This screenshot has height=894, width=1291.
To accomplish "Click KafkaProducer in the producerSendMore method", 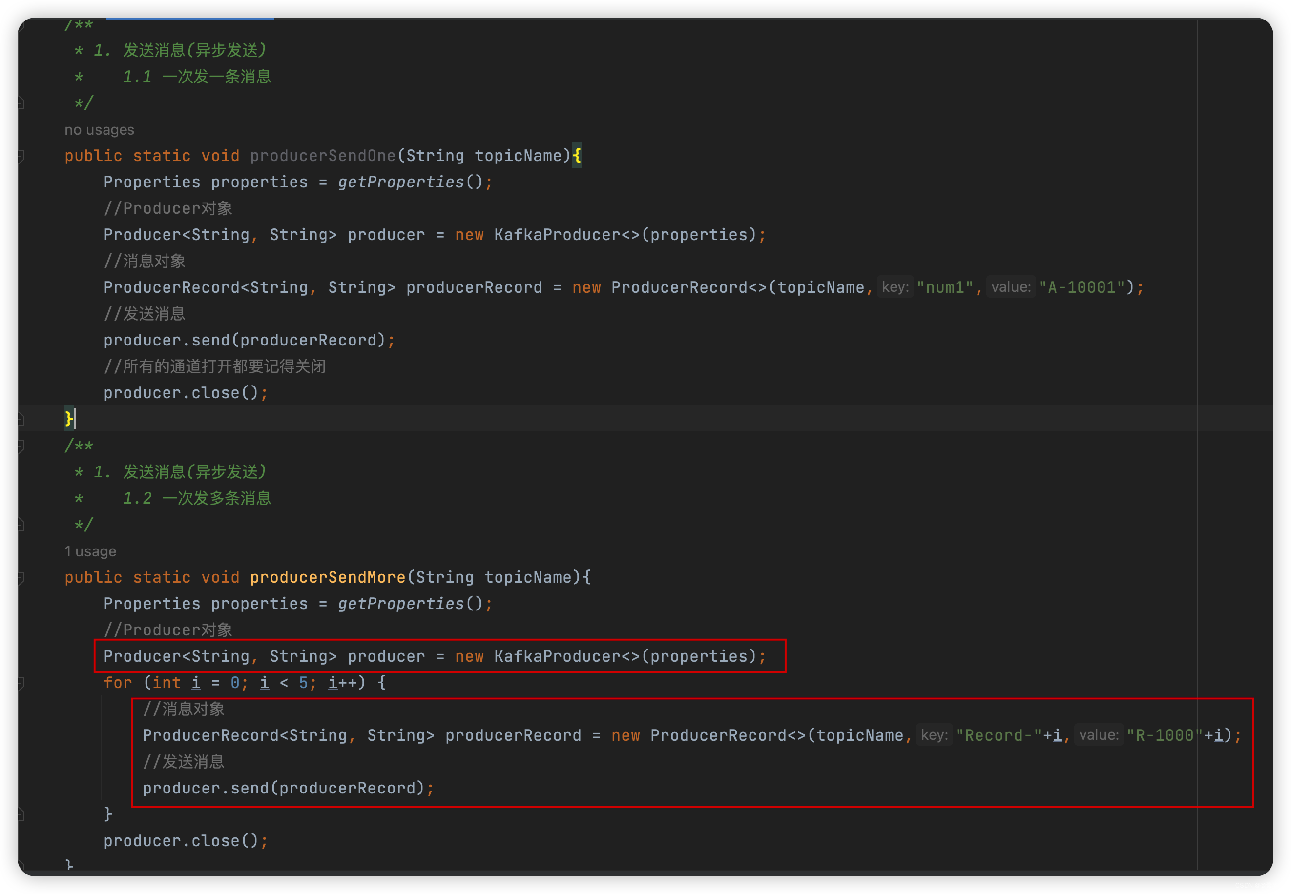I will point(557,656).
